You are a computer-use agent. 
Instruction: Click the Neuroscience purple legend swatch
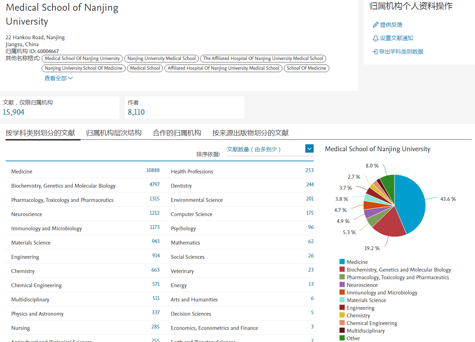[342, 285]
